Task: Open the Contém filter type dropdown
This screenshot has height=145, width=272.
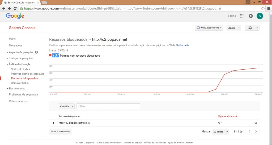Action: 67,106
